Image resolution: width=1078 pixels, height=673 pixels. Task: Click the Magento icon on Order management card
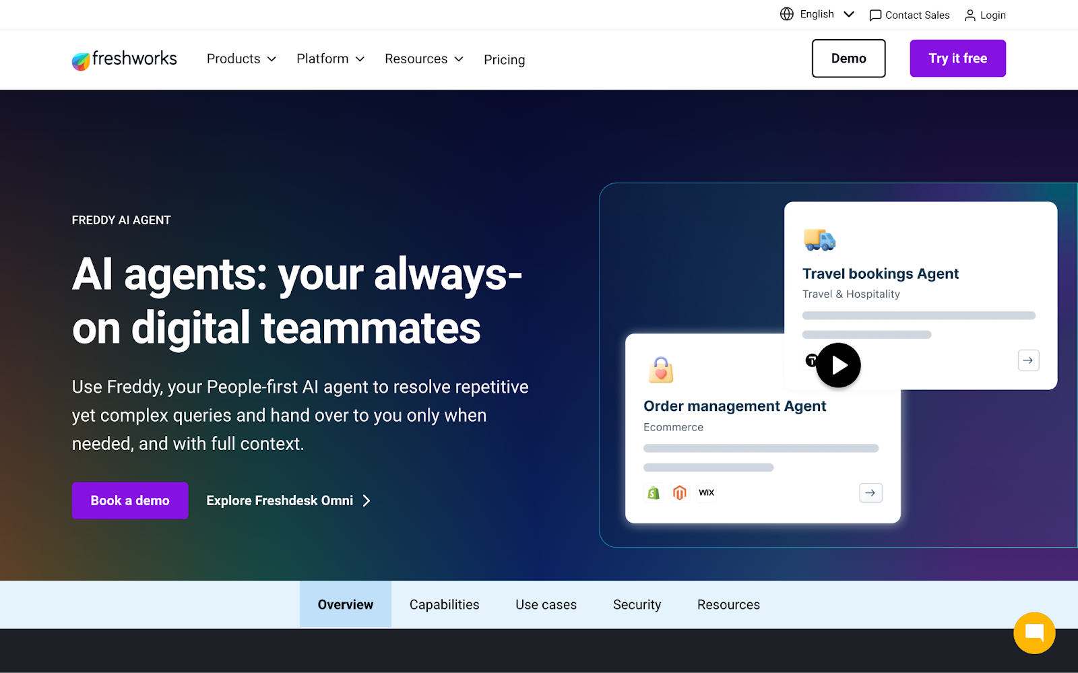679,493
